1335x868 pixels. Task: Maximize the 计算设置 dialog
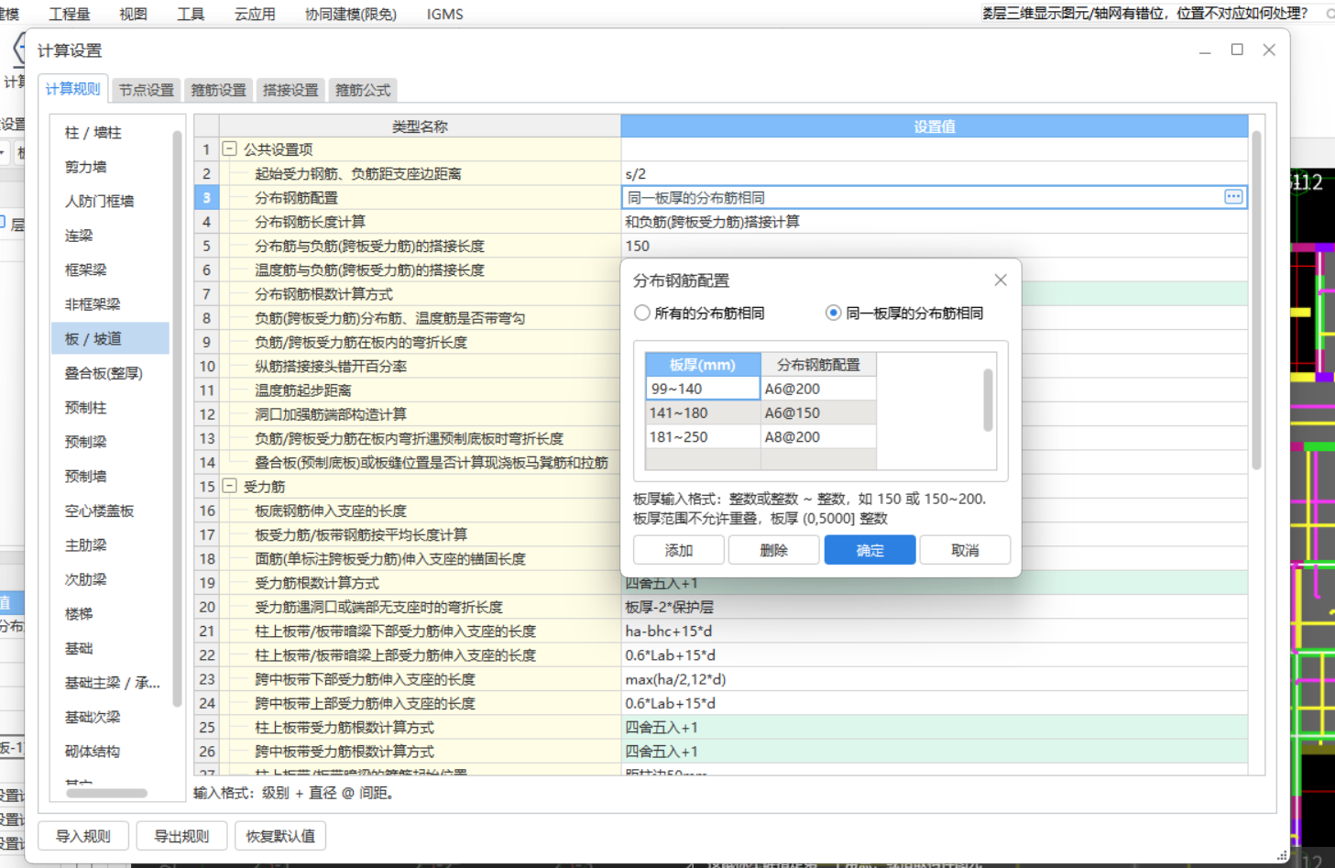point(1237,49)
